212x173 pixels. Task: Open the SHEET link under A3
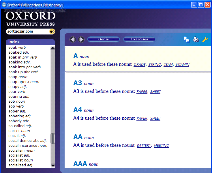pos(155,92)
